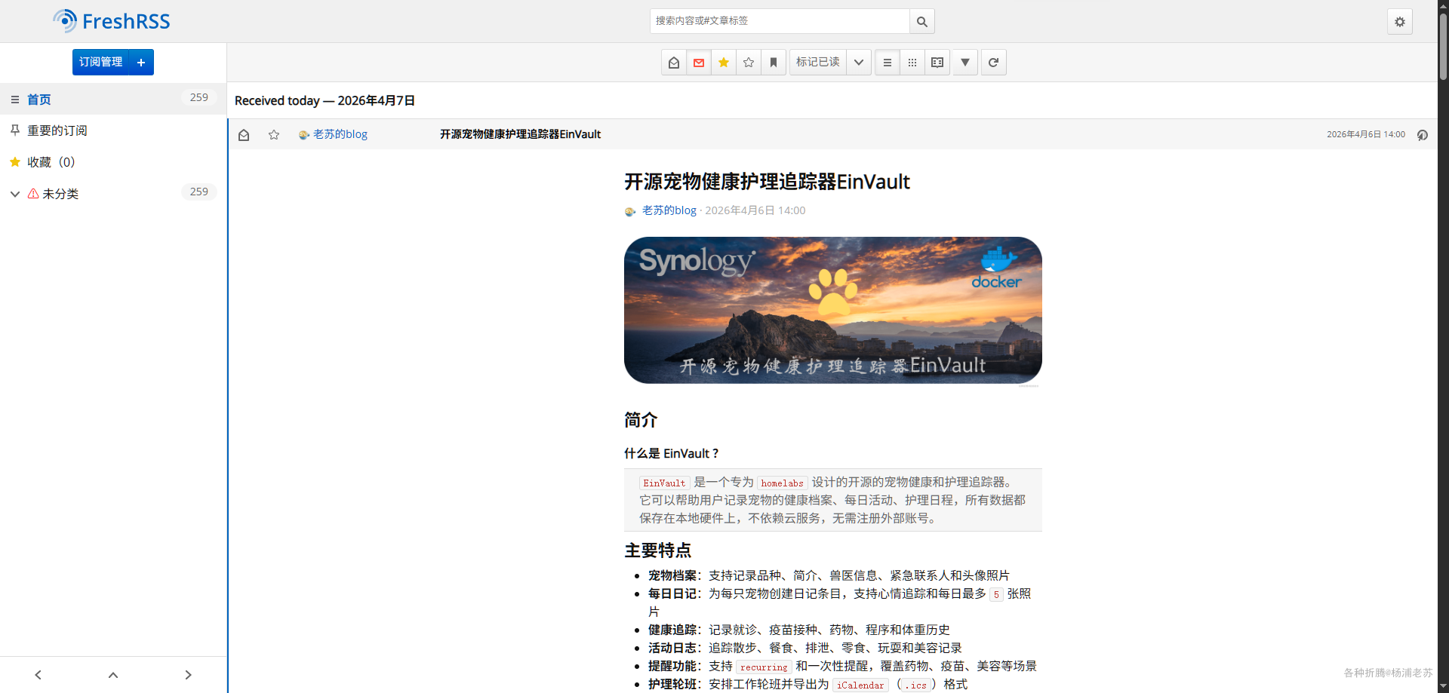Collapse the 未分类 category chevron
Screen dimensions: 1449x693
pyautogui.click(x=14, y=194)
